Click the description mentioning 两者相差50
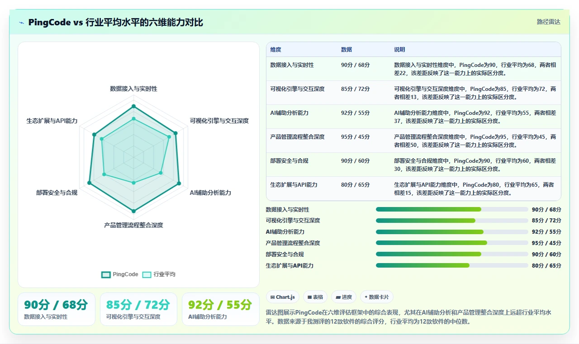579x344 pixels. [475, 141]
